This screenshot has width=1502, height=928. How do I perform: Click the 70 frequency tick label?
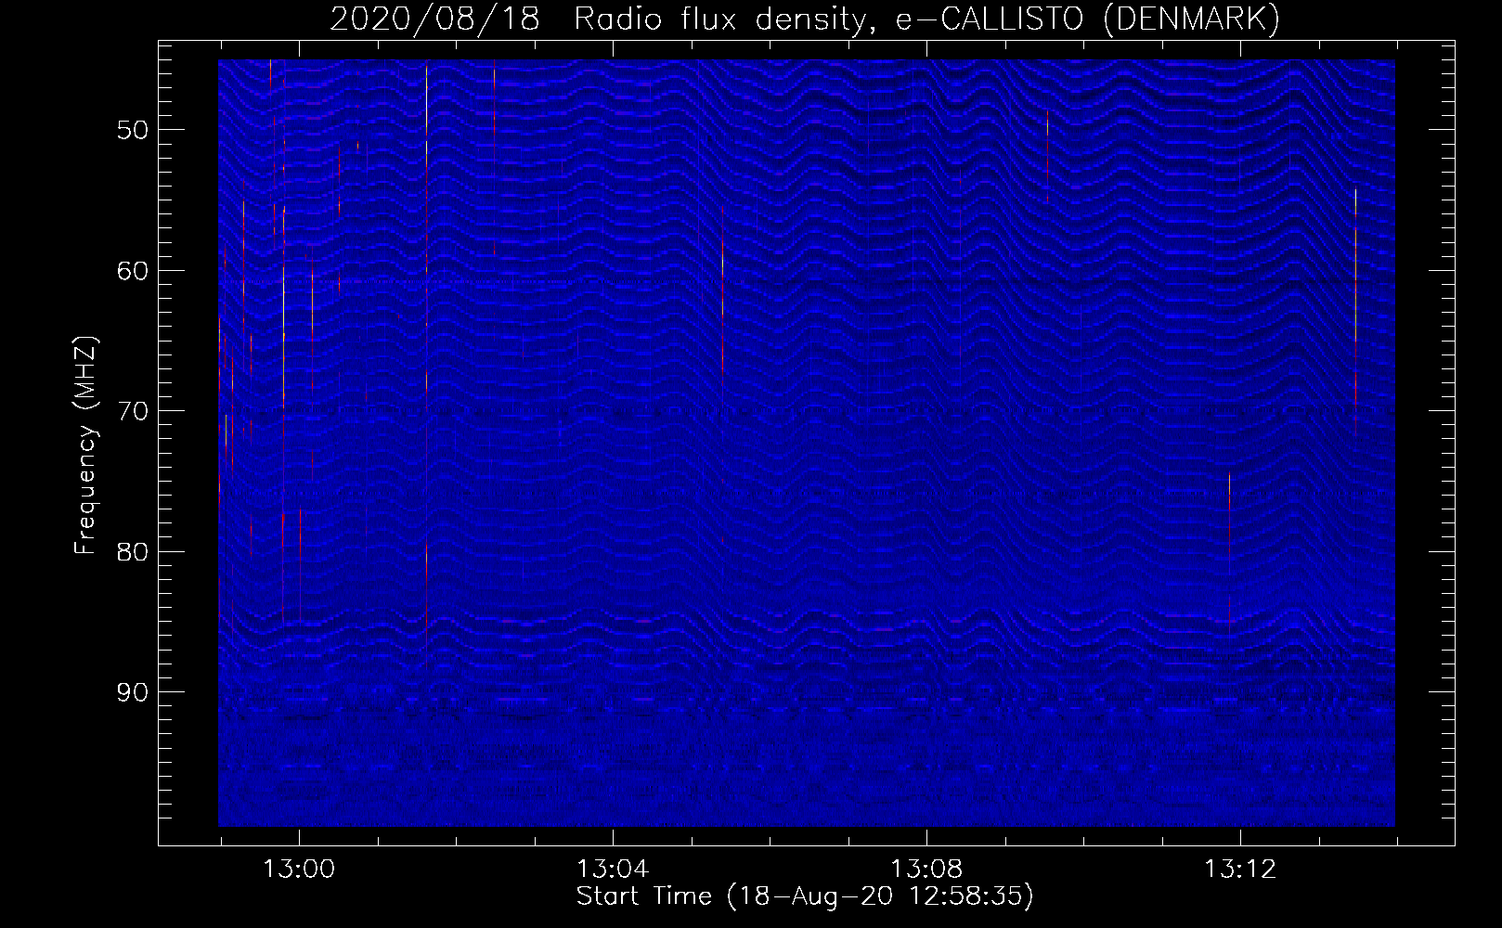pos(133,411)
